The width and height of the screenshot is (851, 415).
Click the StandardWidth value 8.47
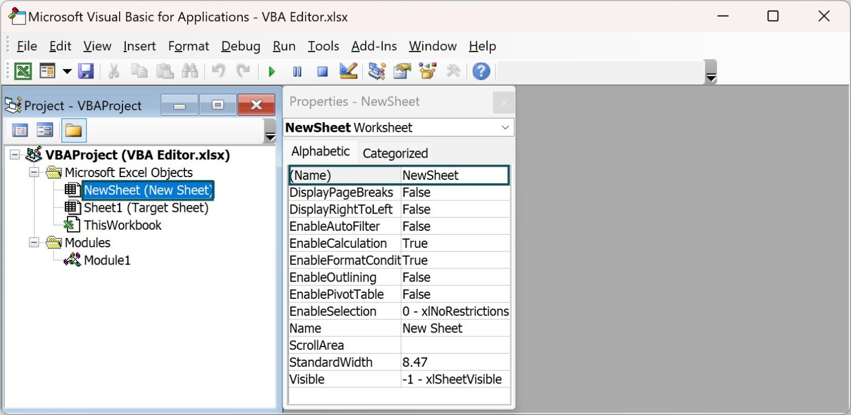tap(455, 362)
